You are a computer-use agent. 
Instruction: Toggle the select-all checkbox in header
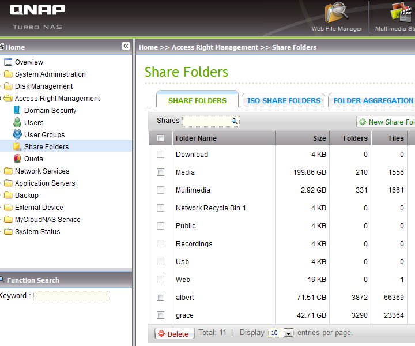pos(161,138)
